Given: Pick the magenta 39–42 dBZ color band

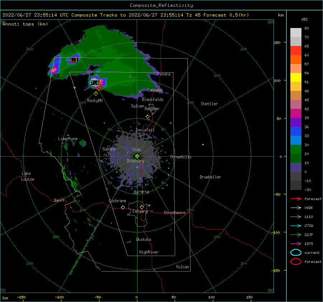Looking at the screenshot, I should (296, 113).
